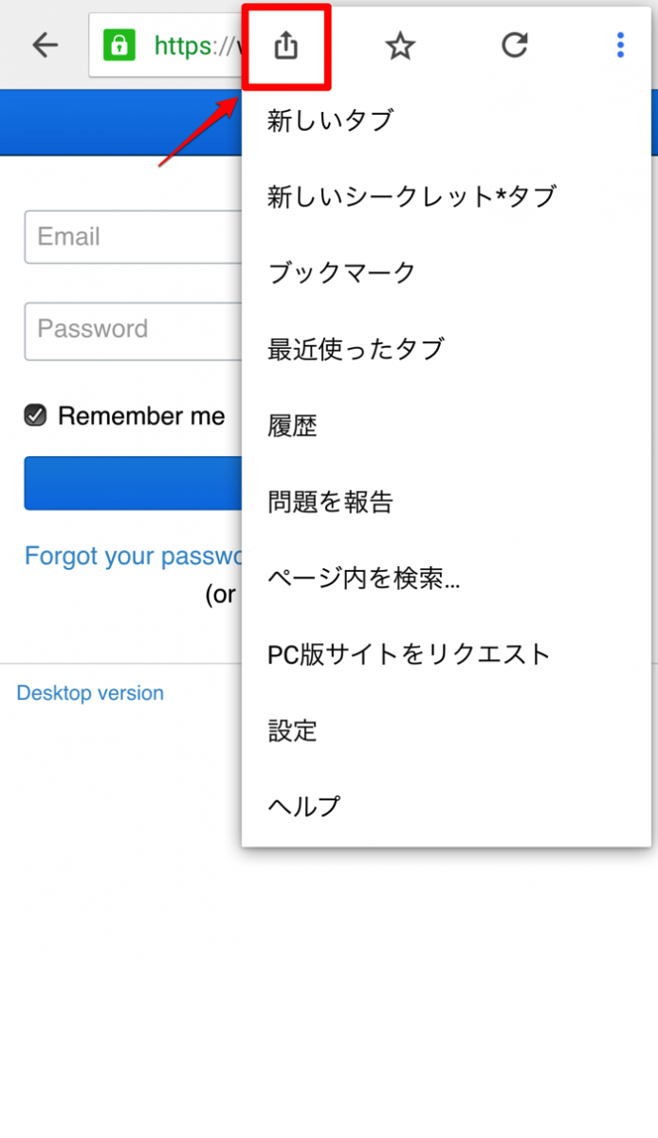658x1138 pixels.
Task: Tap the Share icon in the toolbar
Action: (x=286, y=45)
